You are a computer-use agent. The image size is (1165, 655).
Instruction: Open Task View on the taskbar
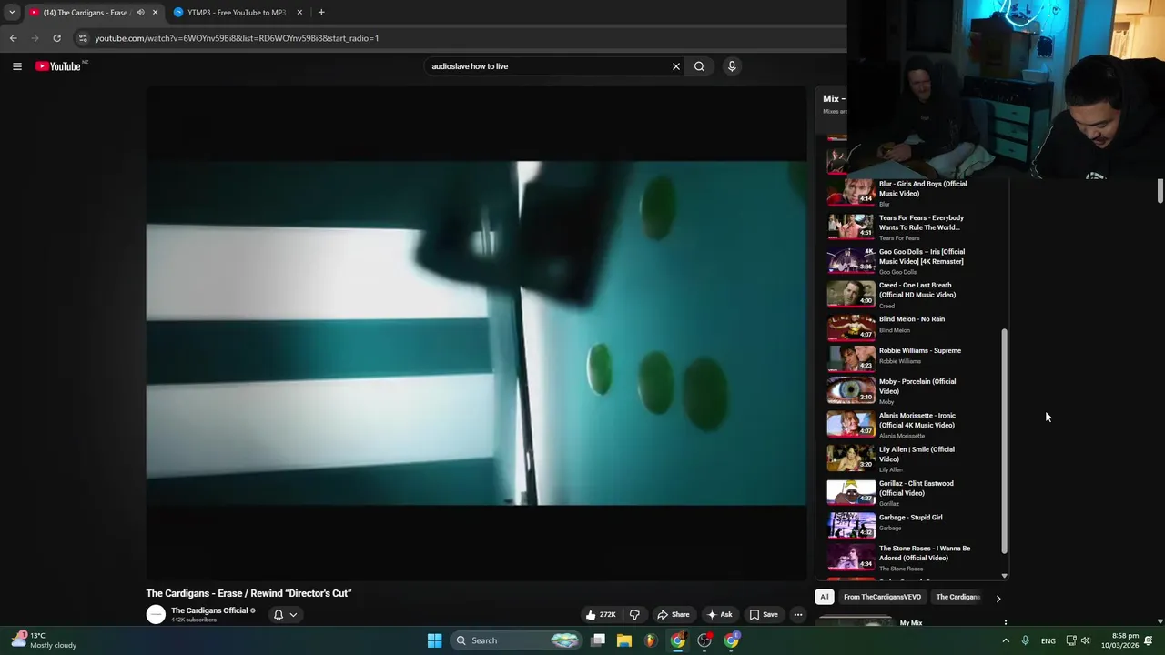pyautogui.click(x=598, y=640)
